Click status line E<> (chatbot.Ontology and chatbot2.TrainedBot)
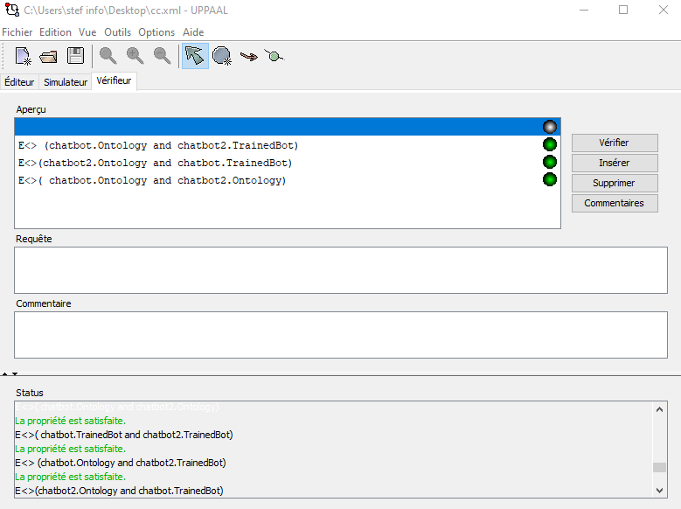This screenshot has height=509, width=681. point(121,463)
